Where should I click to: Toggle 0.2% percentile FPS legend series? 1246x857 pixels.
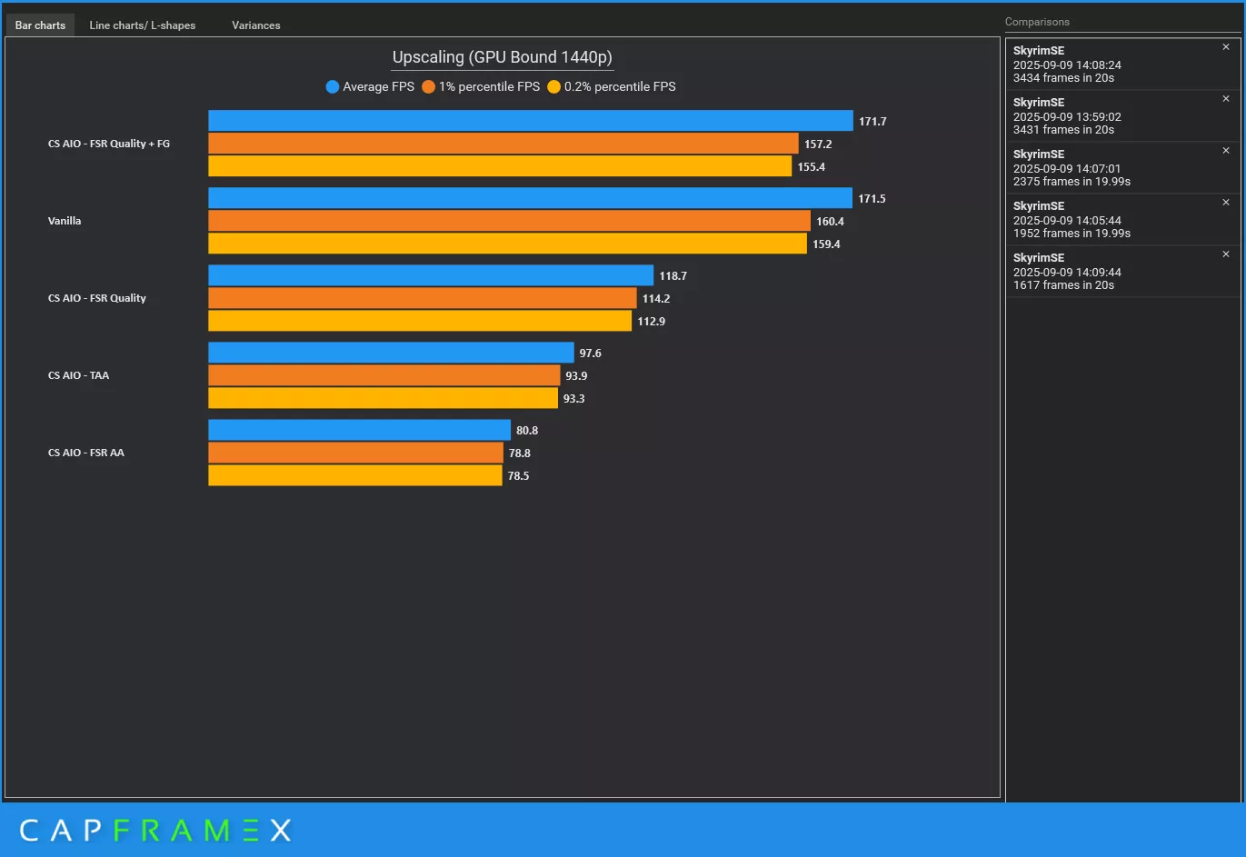click(612, 87)
